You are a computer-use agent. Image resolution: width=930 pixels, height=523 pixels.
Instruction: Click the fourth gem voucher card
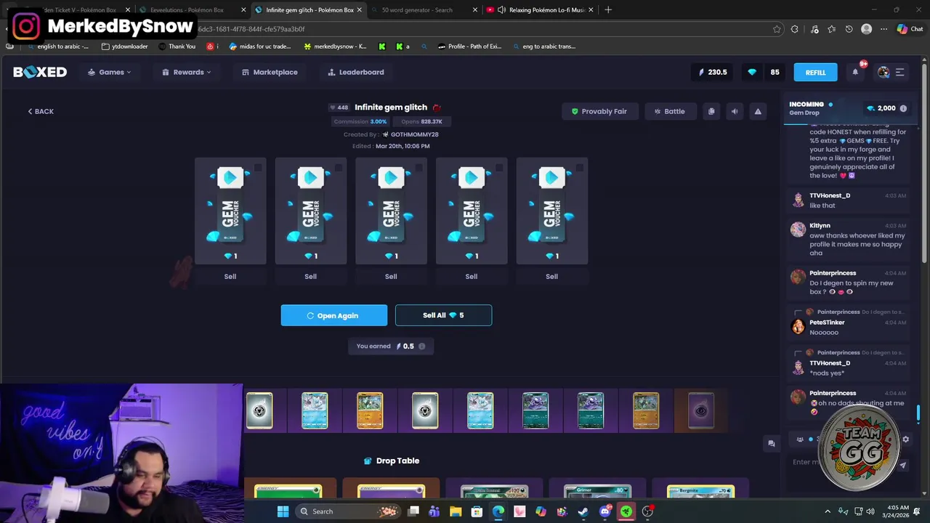(x=471, y=211)
